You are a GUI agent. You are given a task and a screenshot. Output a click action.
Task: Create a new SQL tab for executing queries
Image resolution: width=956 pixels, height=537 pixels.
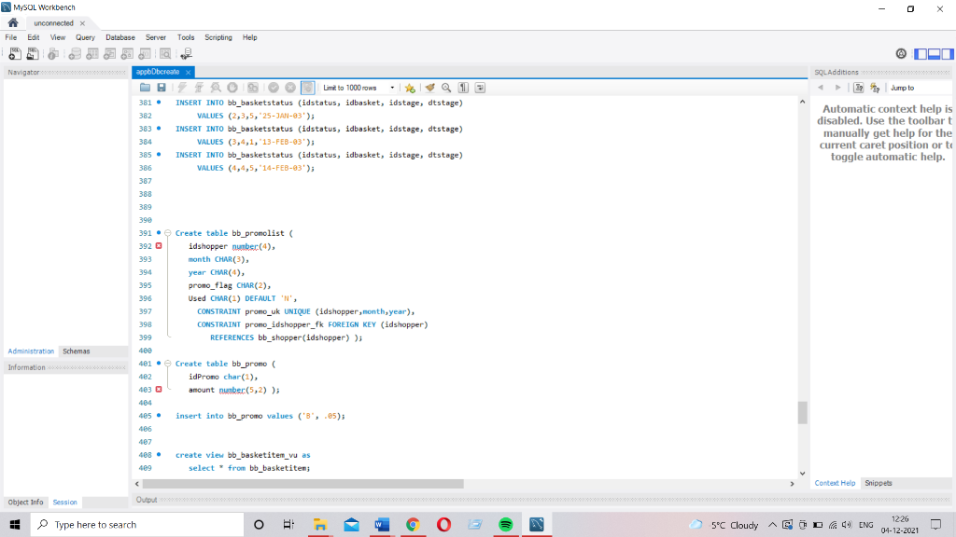tap(14, 53)
